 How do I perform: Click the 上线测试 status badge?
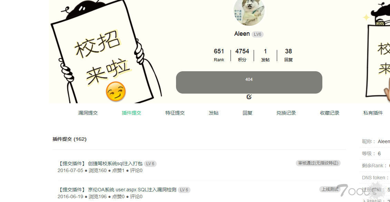(330, 189)
